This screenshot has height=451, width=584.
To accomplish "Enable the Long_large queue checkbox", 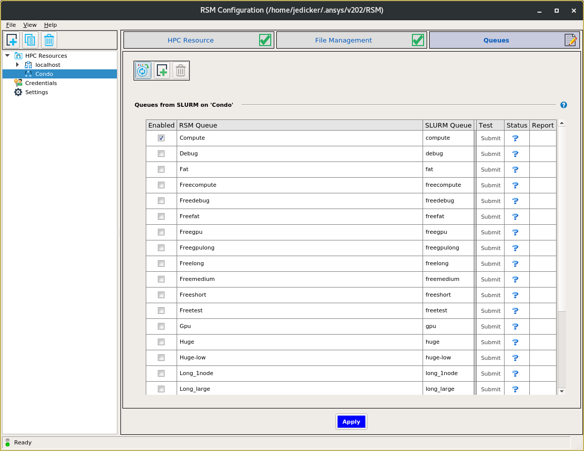I will (x=161, y=389).
